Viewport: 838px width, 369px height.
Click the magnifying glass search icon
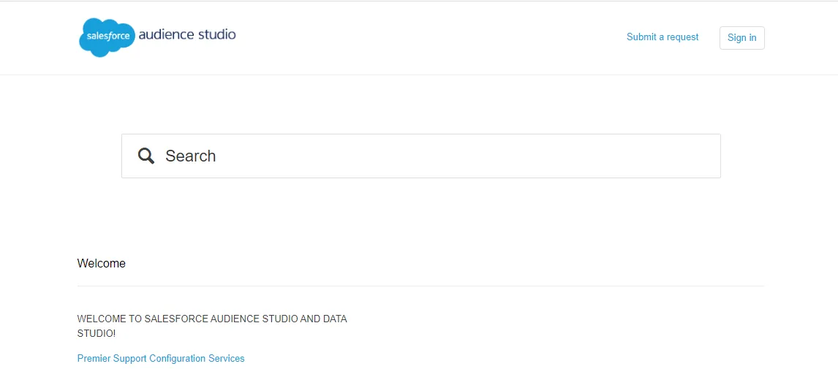tap(146, 156)
